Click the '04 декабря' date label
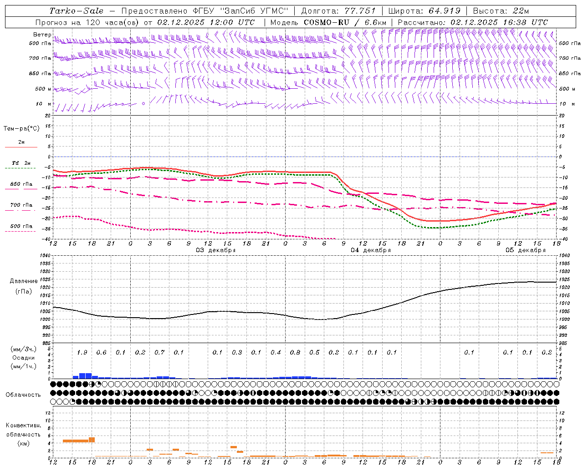 click(x=371, y=250)
